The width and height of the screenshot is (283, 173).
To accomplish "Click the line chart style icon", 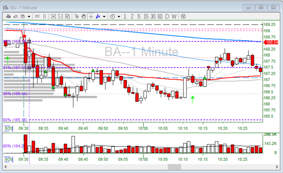I will point(15,16).
